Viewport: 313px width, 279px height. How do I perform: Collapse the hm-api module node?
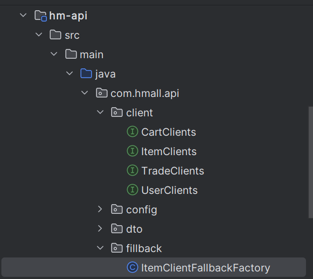23,15
